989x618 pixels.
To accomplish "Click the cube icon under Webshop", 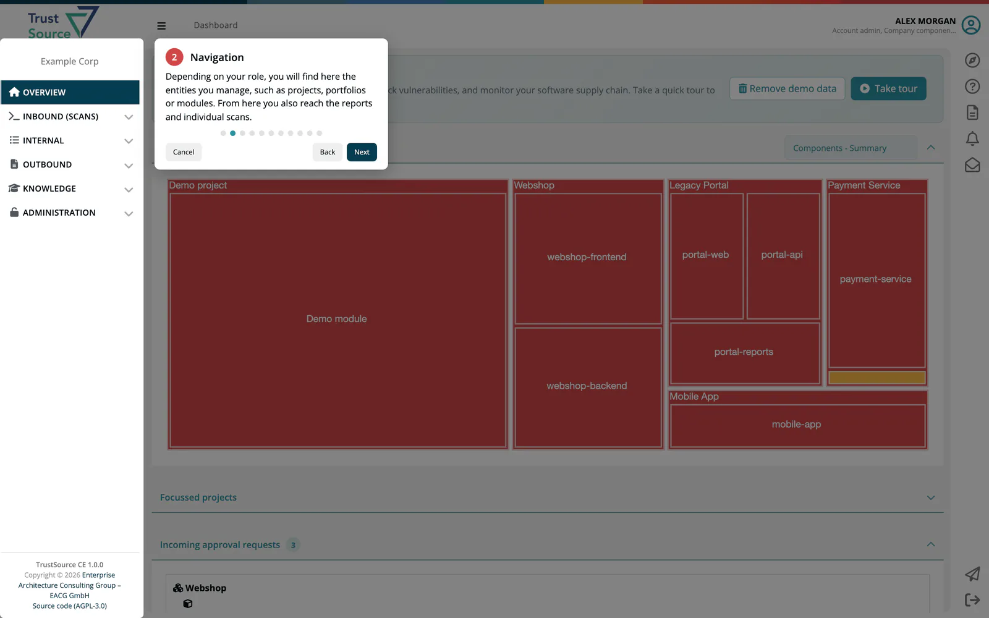I will [x=188, y=604].
